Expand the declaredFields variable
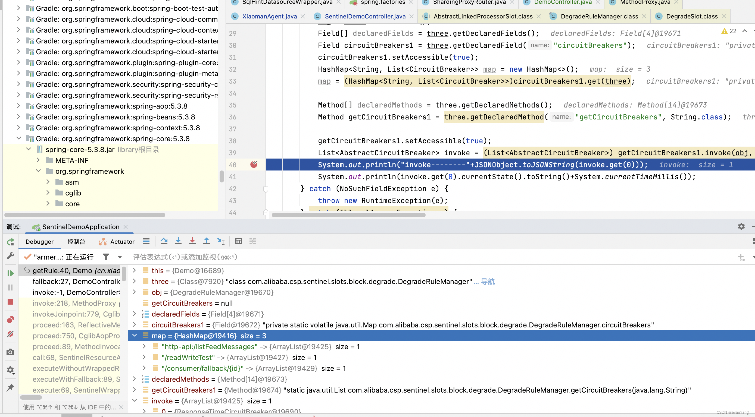The width and height of the screenshot is (755, 417). click(x=135, y=314)
